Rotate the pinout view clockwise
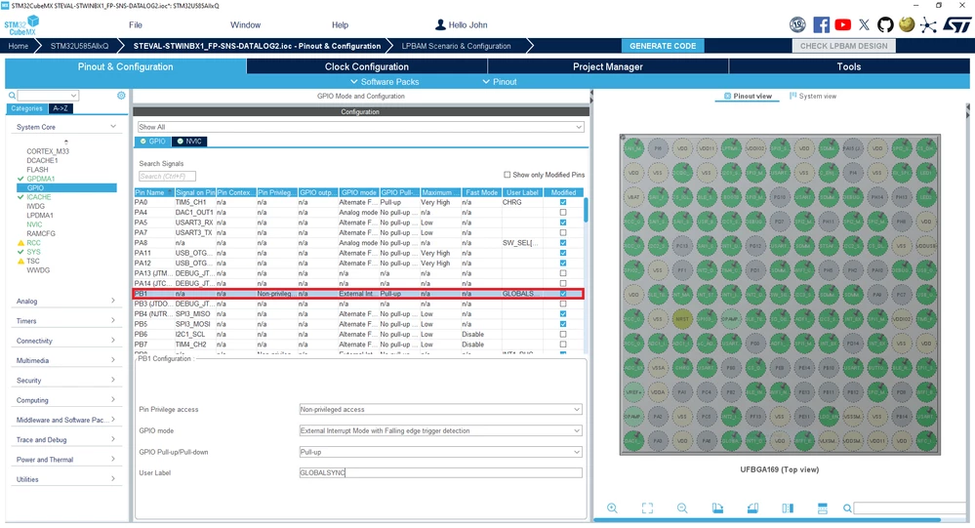This screenshot has height=528, width=975. click(717, 508)
